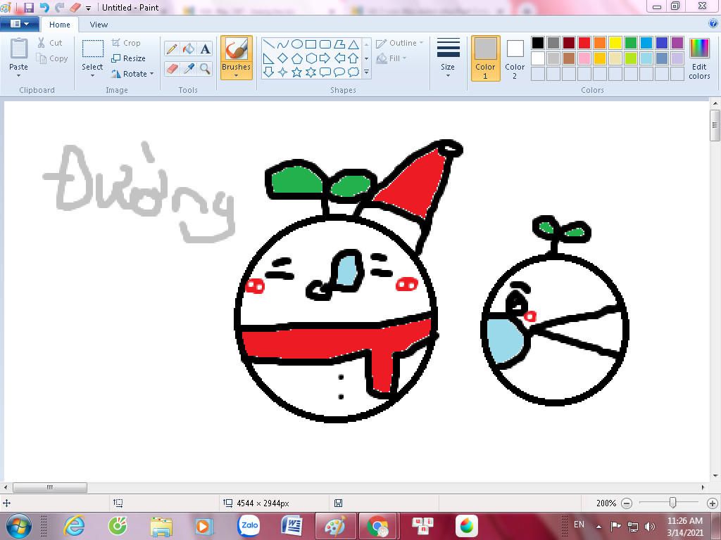721x540 pixels.
Task: Choose the Down arrow shape
Action: [x=269, y=72]
